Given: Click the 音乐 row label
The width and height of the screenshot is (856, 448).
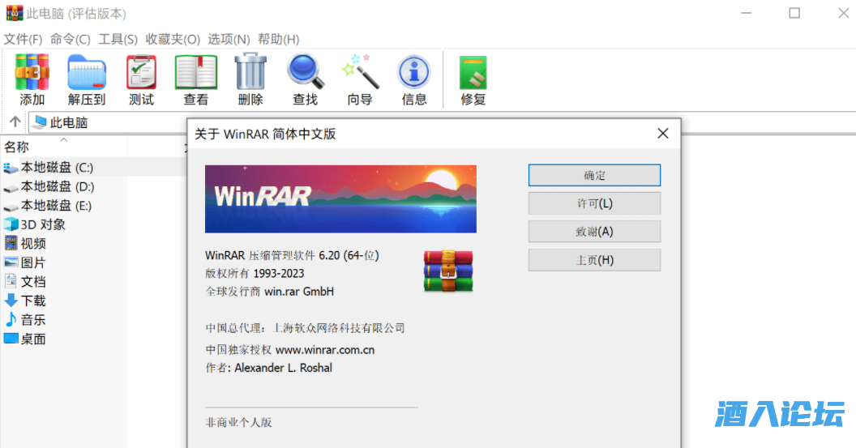Looking at the screenshot, I should pos(33,320).
